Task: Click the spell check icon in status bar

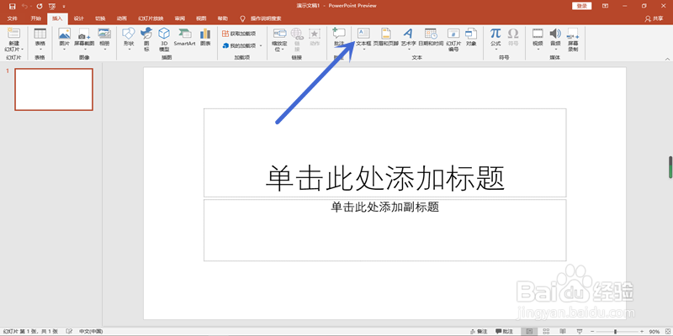Action: (x=69, y=331)
